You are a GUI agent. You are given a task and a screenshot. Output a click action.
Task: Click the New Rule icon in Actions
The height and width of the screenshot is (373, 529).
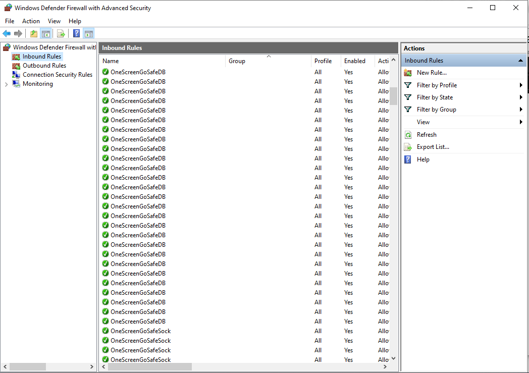tap(408, 73)
